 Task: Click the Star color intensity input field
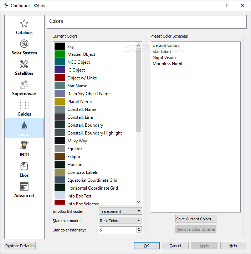tap(118, 230)
